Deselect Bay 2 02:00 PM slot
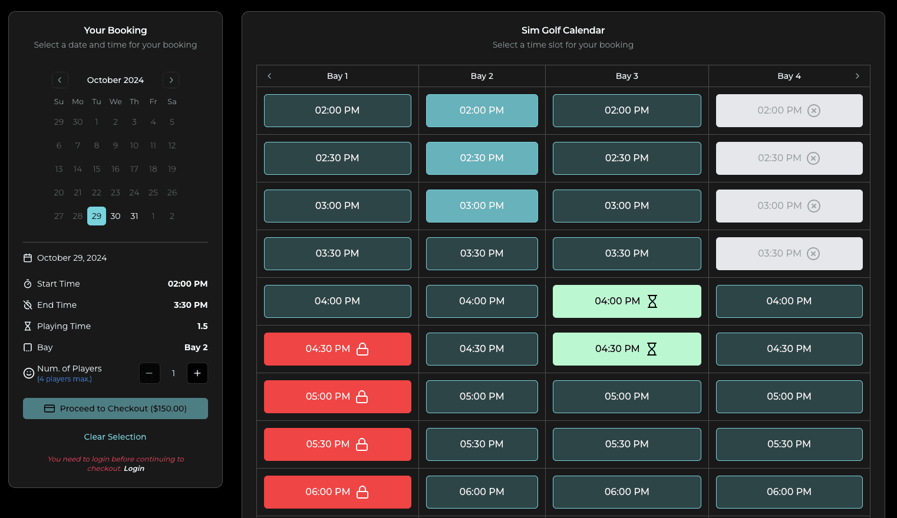The image size is (897, 518). pyautogui.click(x=482, y=111)
